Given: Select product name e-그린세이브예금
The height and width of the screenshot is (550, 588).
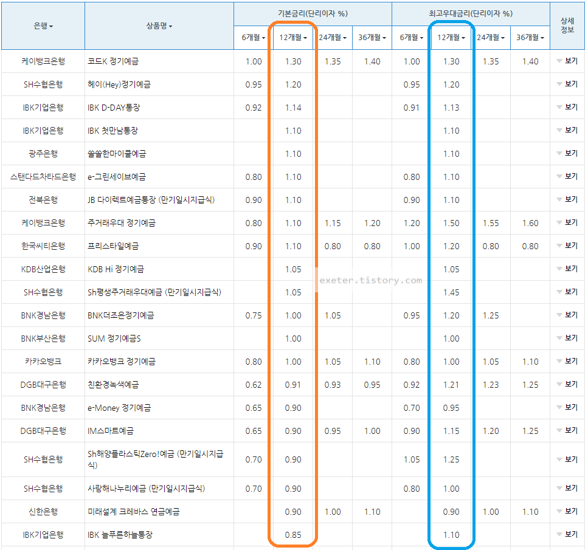Looking at the screenshot, I should [117, 177].
